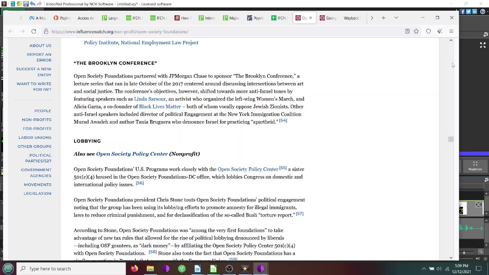489x275 pixels.
Task: Click VideoPad timeline zoom magnifier icon
Action: coord(481,252)
